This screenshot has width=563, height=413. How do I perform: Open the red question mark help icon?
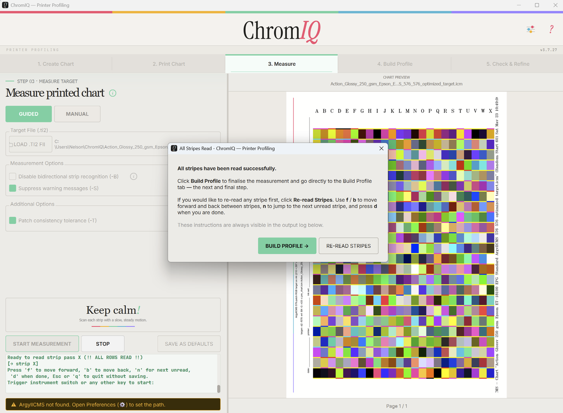(551, 30)
